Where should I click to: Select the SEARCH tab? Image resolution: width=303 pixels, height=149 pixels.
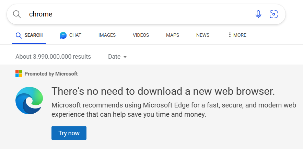tap(29, 35)
